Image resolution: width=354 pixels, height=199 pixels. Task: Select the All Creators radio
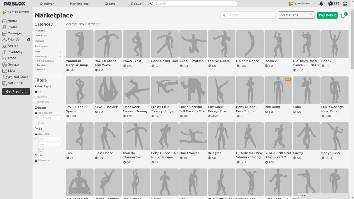pos(36,113)
